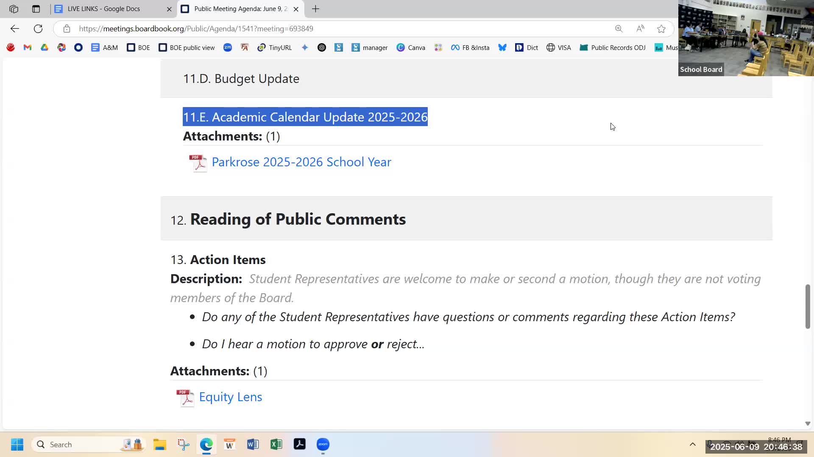Open the tab actions menu icon
Viewport: 814px width, 457px height.
click(36, 9)
